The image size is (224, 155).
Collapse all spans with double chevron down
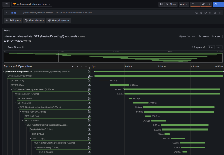82,66
